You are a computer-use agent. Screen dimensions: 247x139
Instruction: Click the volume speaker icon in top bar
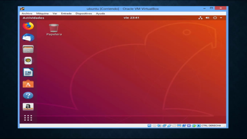point(208,18)
